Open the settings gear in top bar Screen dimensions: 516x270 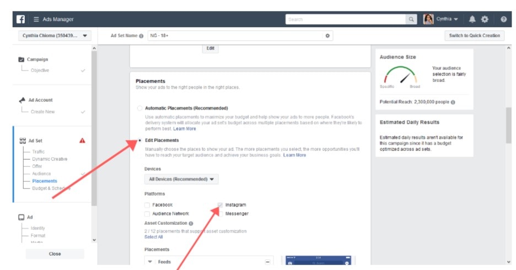pyautogui.click(x=485, y=19)
